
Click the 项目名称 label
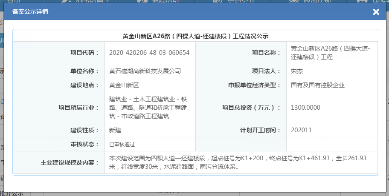[266, 53]
